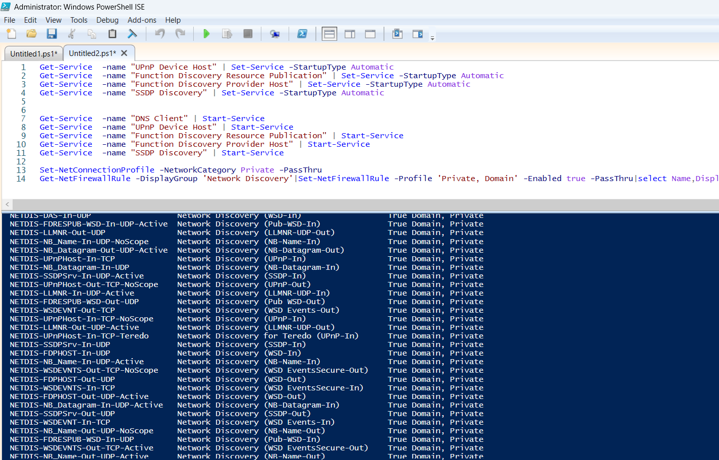Image resolution: width=719 pixels, height=460 pixels.
Task: Click "DNS Client" string on line 7
Action: [159, 119]
